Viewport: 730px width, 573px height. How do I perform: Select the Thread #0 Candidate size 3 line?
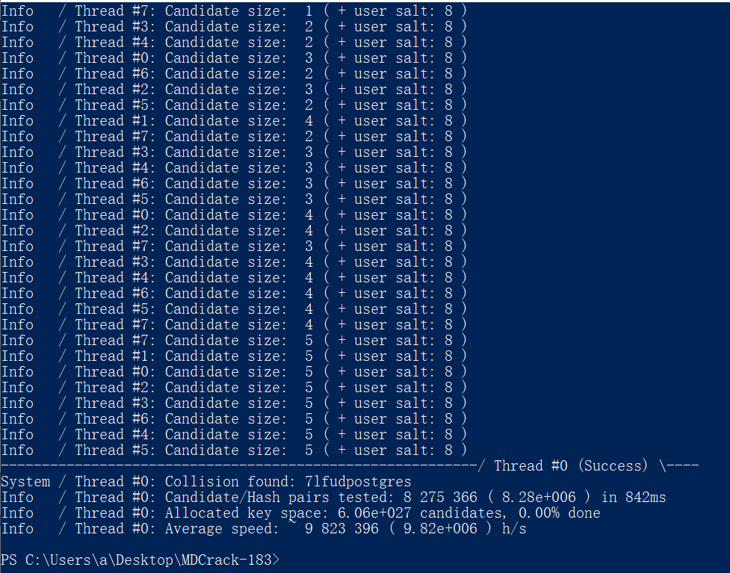click(x=234, y=58)
